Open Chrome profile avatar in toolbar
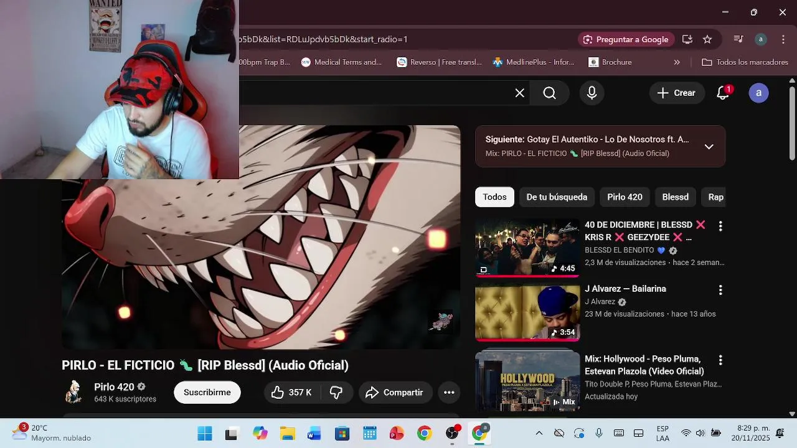Screen dimensions: 797x448 pyautogui.click(x=760, y=39)
